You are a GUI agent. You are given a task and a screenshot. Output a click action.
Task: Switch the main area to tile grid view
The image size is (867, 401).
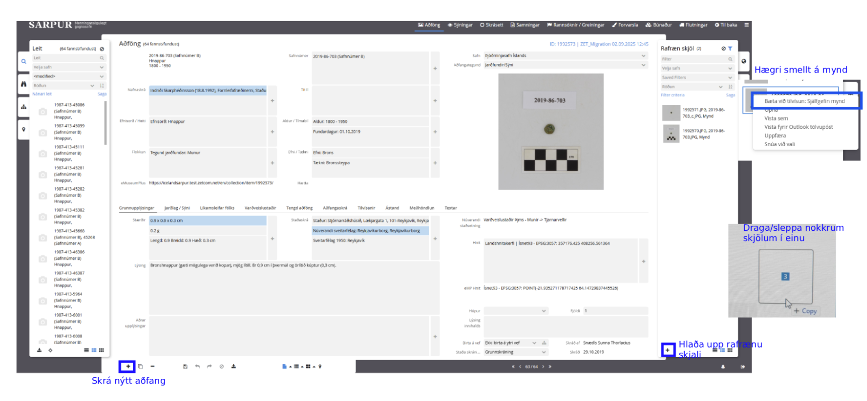click(x=308, y=366)
